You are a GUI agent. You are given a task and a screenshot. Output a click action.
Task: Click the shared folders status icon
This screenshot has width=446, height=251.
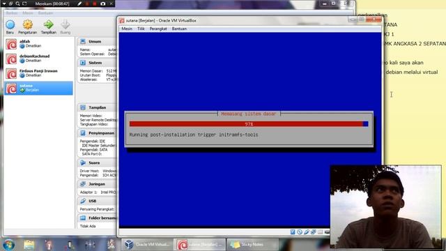321,232
